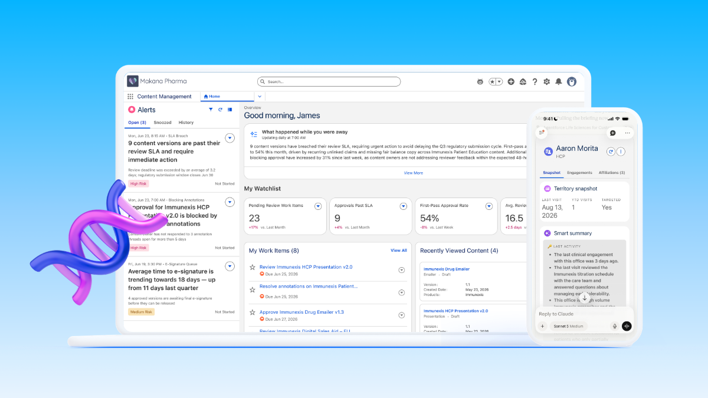The height and width of the screenshot is (398, 708).
Task: Click the pink Alerts panel icon
Action: click(132, 110)
